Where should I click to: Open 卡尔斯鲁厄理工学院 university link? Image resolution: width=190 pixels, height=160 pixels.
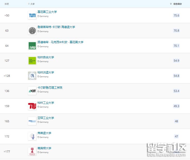pos(50,88)
